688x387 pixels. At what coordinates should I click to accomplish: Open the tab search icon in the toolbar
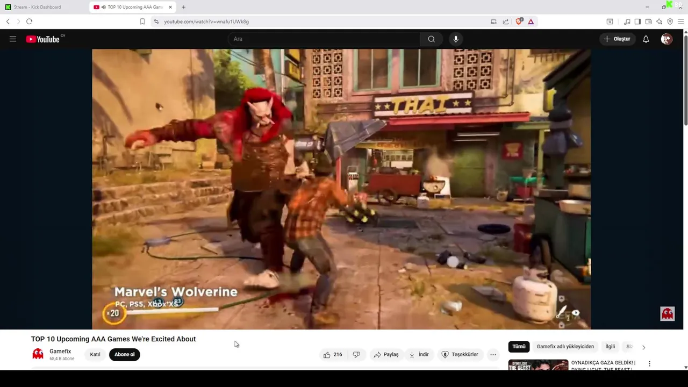610,21
